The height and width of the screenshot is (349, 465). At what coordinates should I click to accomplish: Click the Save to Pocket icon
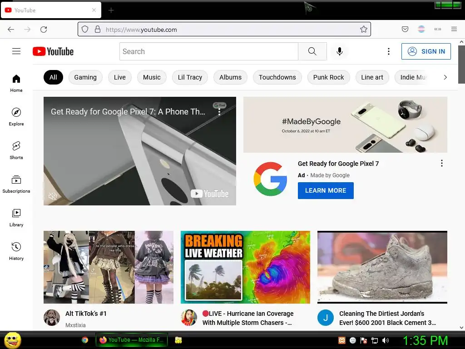click(405, 29)
